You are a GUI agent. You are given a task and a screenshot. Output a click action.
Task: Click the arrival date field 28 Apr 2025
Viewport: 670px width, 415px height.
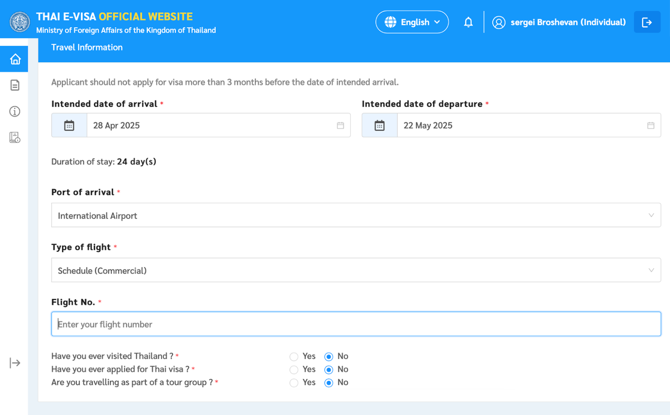coord(219,126)
